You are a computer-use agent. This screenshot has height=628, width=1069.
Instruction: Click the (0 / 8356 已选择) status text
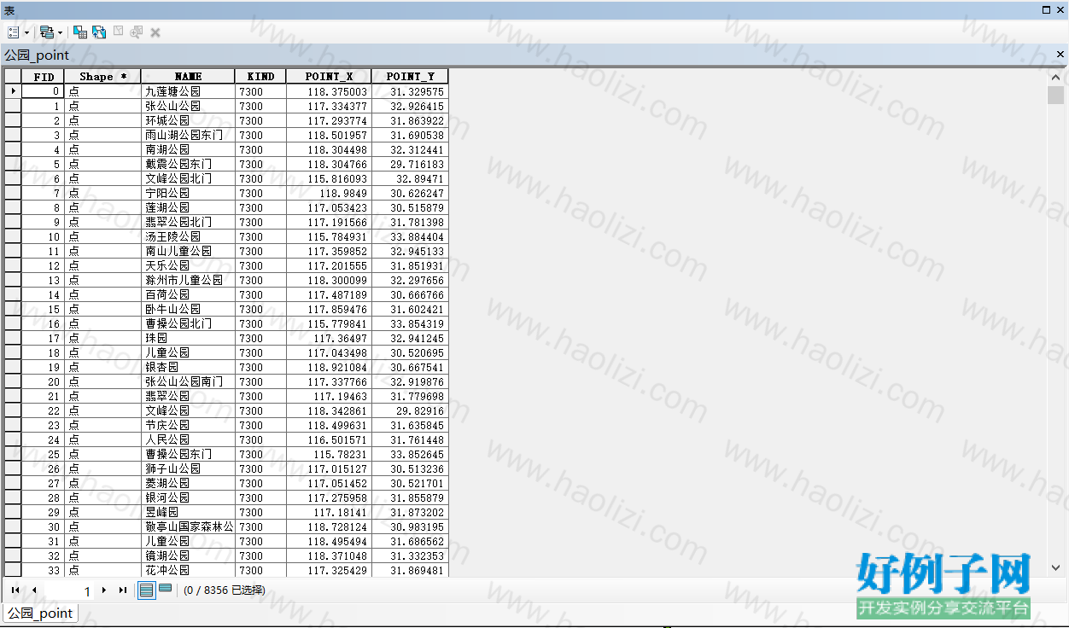pyautogui.click(x=225, y=590)
